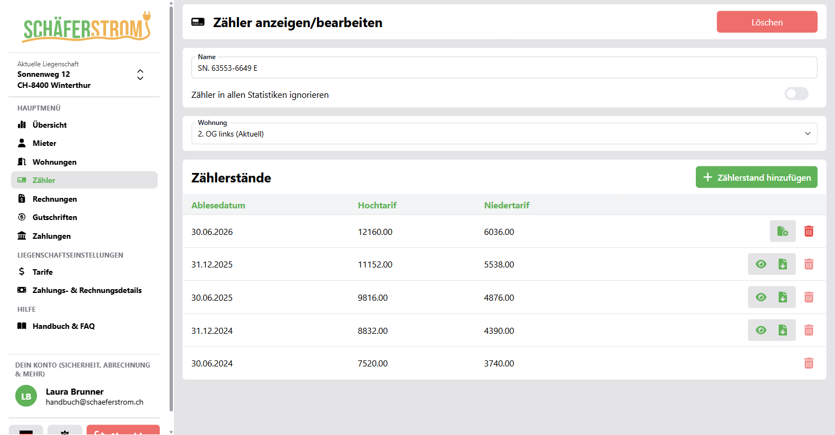The height and width of the screenshot is (435, 835).
Task: Open Handbuch & FAQ
Action: tap(84, 326)
